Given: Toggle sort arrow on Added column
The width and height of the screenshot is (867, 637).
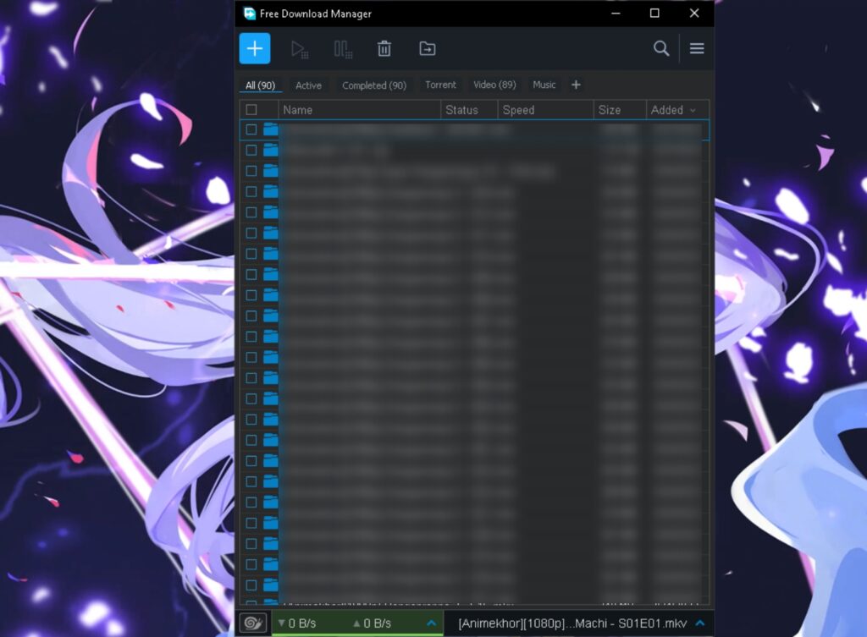Looking at the screenshot, I should 693,111.
